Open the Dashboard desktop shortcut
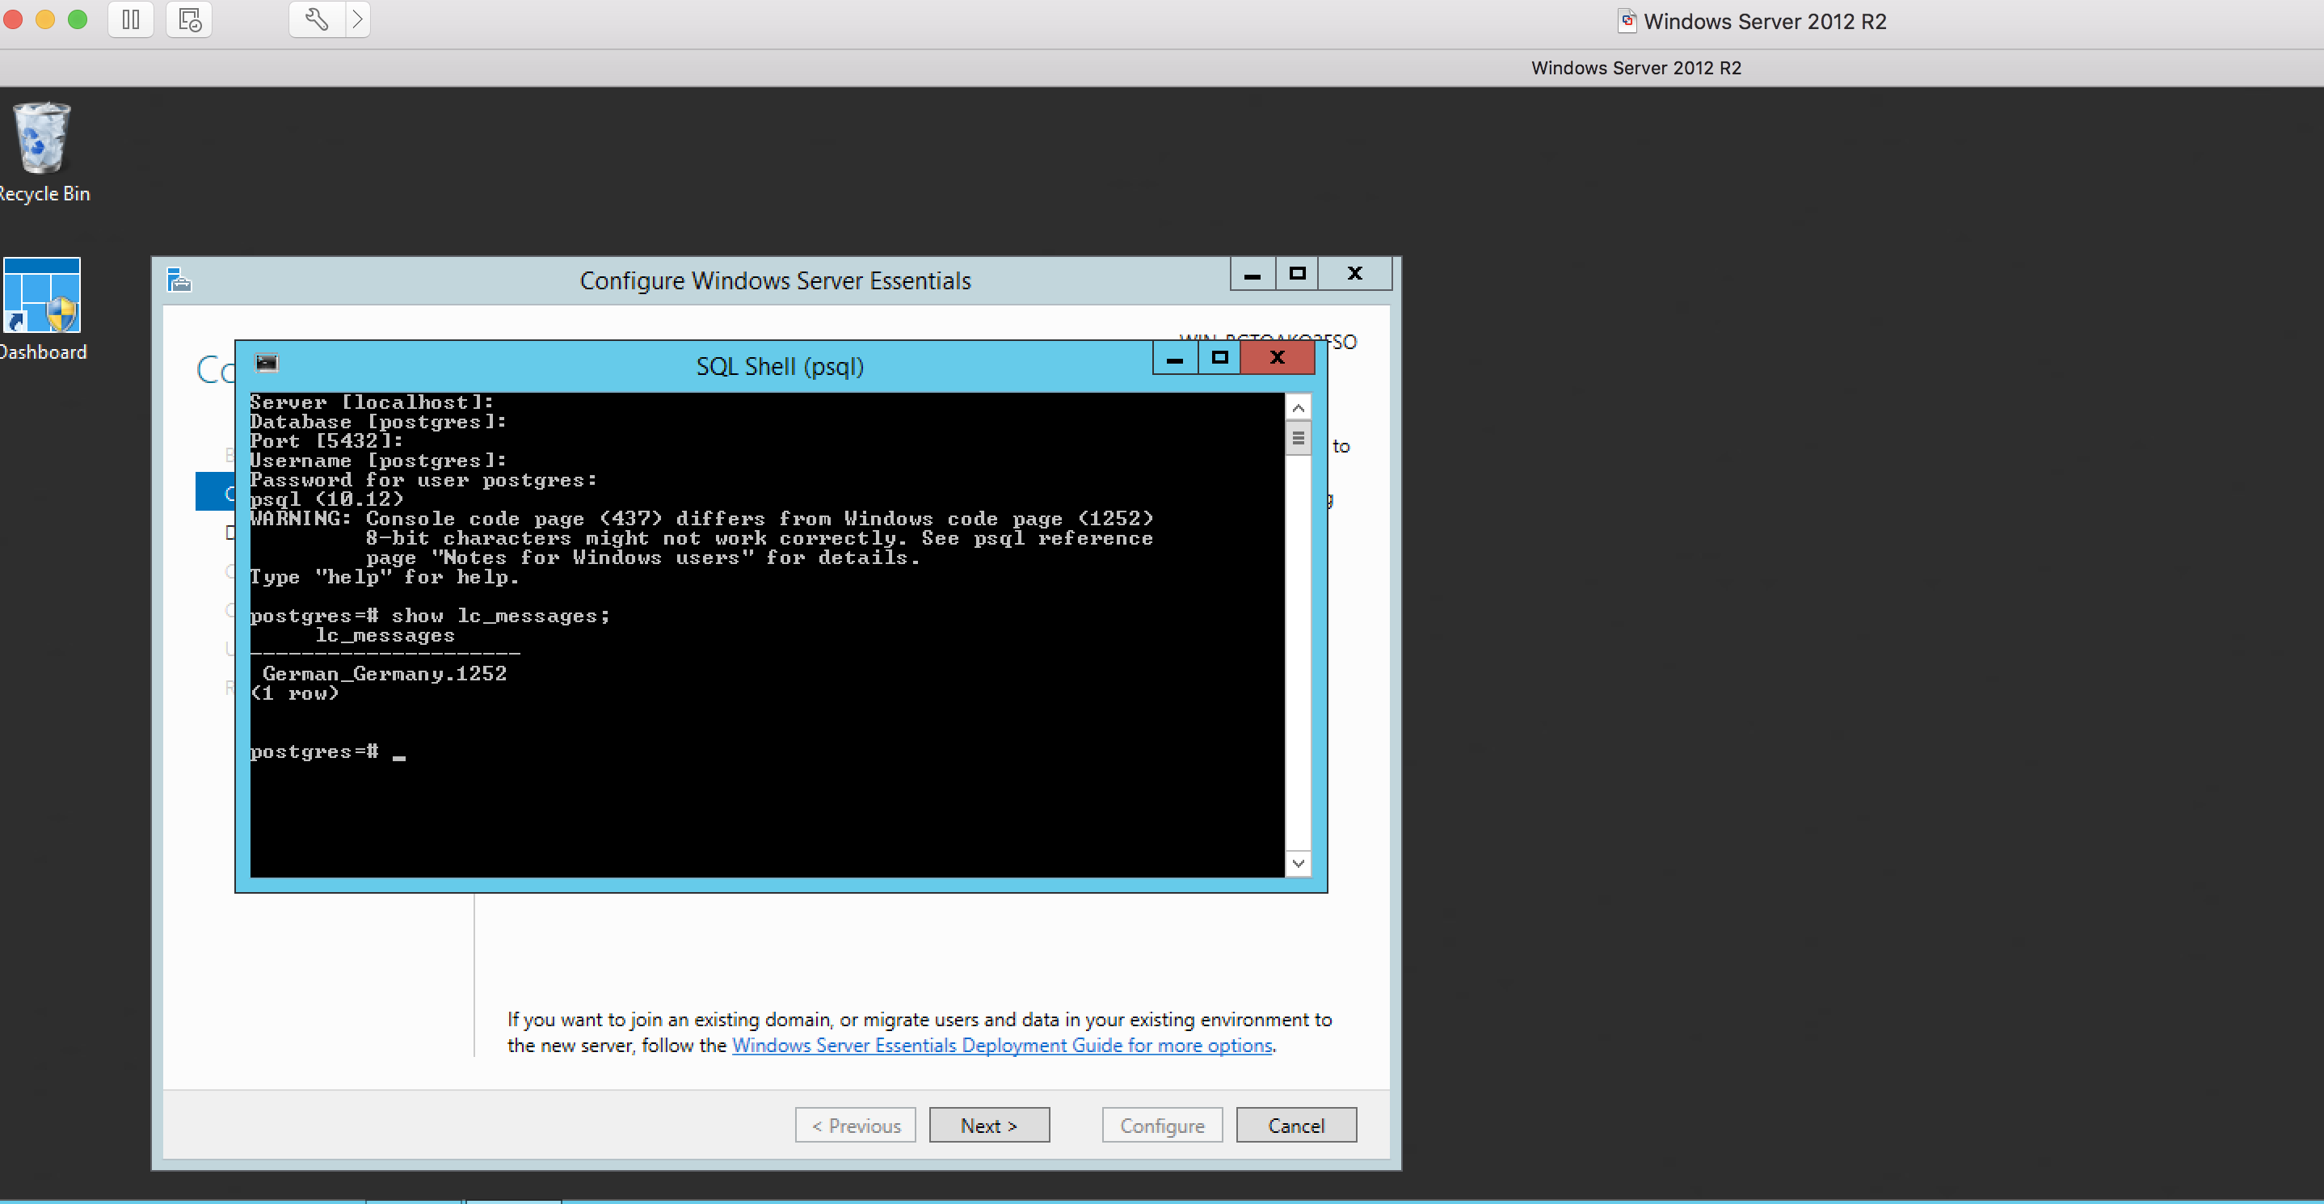The image size is (2324, 1204). click(41, 297)
